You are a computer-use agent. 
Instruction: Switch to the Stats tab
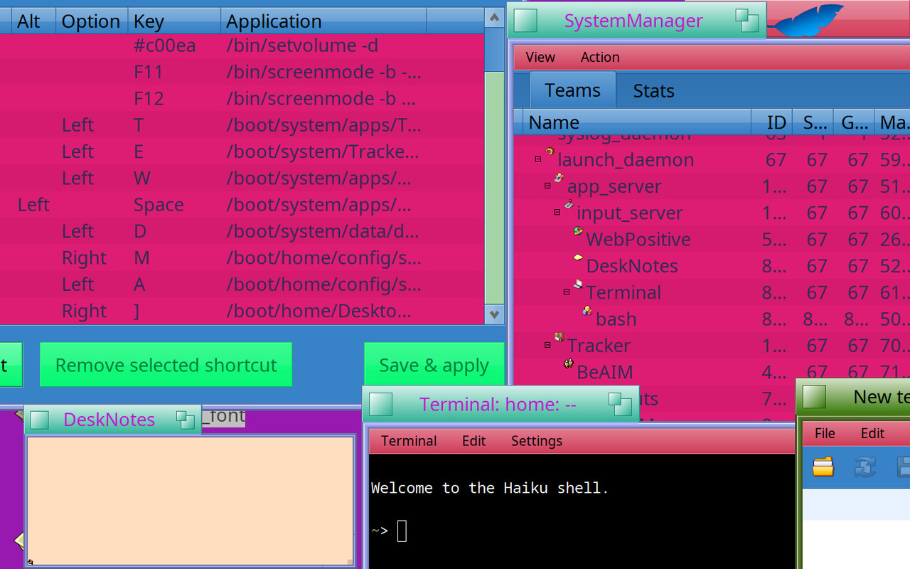(653, 91)
